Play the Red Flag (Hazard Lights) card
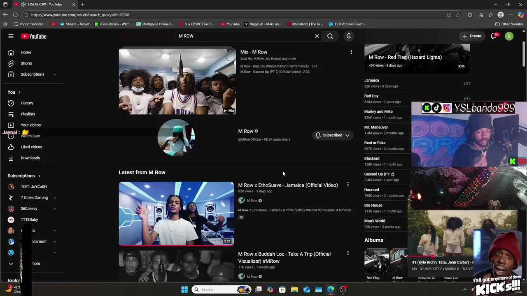Image resolution: width=527 pixels, height=296 pixels. pos(417,58)
